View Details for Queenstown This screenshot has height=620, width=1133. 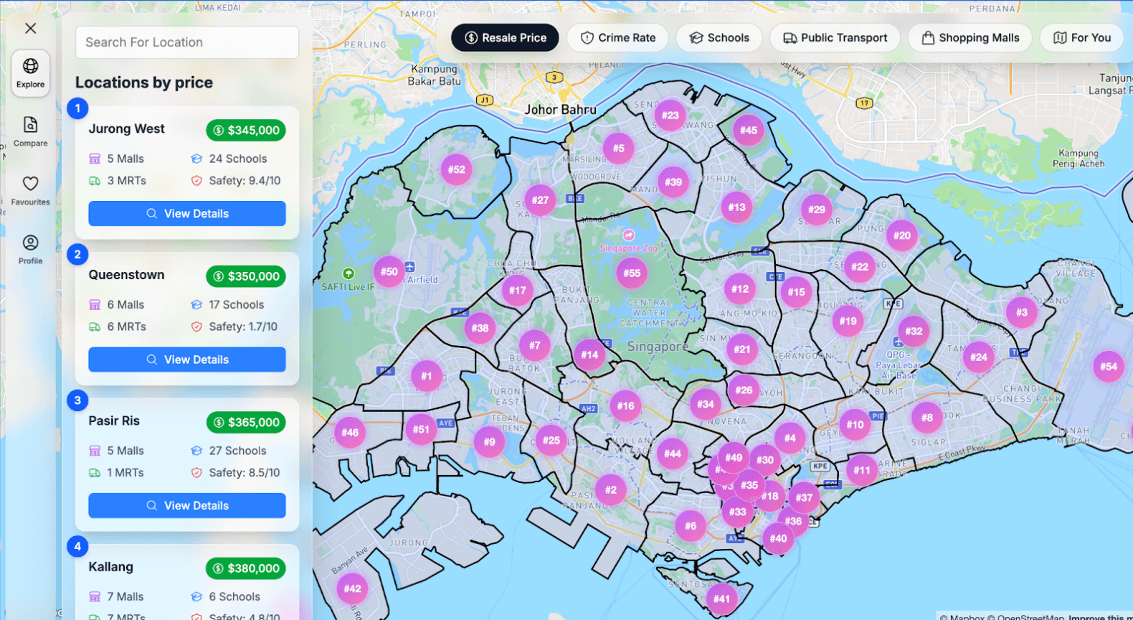click(x=187, y=360)
